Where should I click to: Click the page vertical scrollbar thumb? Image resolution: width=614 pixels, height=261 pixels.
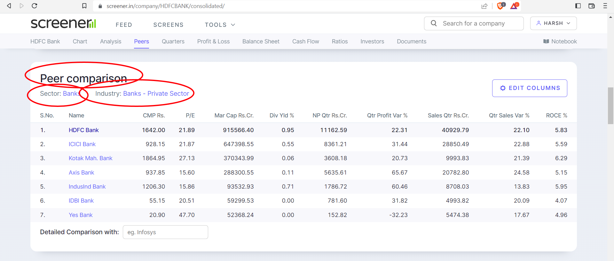click(x=610, y=105)
